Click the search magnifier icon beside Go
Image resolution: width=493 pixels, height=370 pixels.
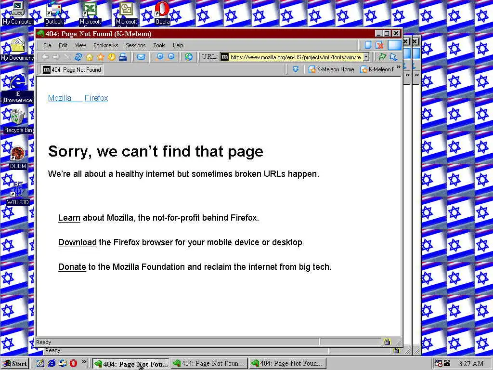(x=393, y=57)
